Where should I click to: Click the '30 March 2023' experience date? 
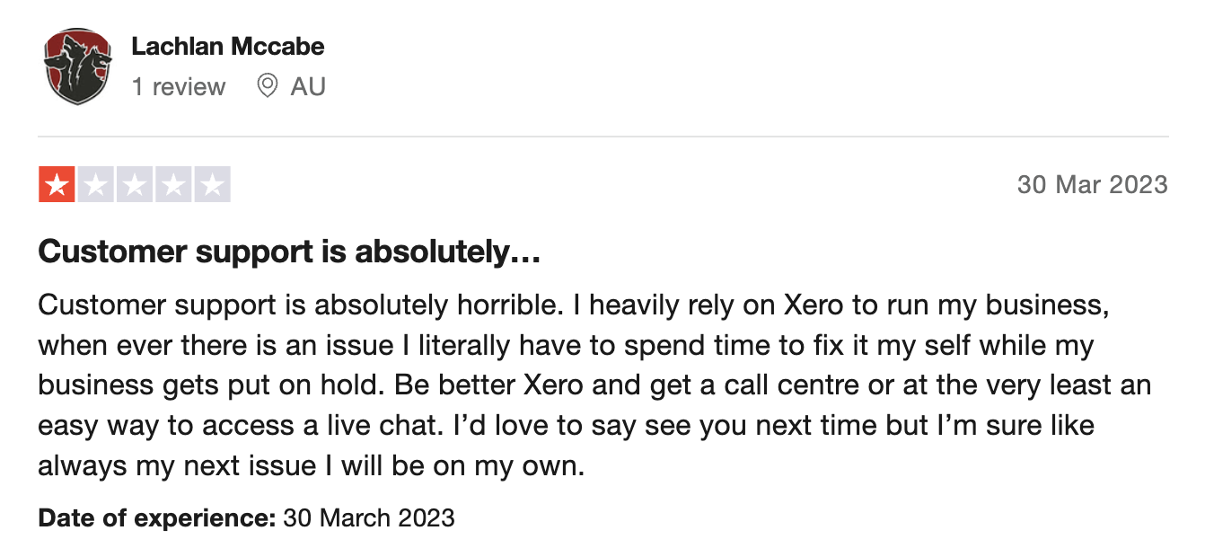368,518
